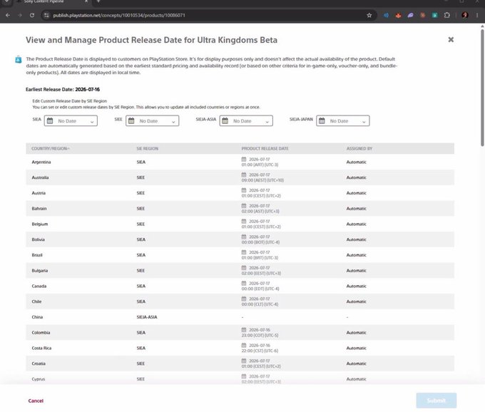Close the release date dialog with X

point(451,40)
